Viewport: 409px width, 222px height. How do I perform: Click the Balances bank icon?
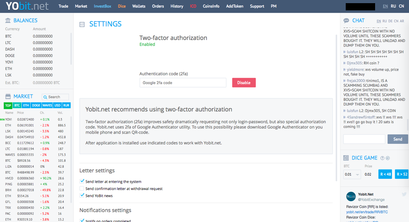[8, 20]
